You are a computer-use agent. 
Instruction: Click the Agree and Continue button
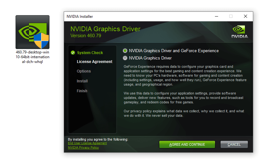187,144
